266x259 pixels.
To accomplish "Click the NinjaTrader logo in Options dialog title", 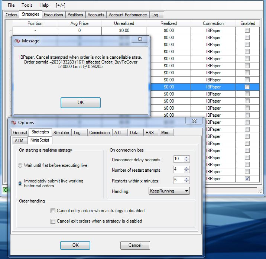I will [x=13, y=123].
